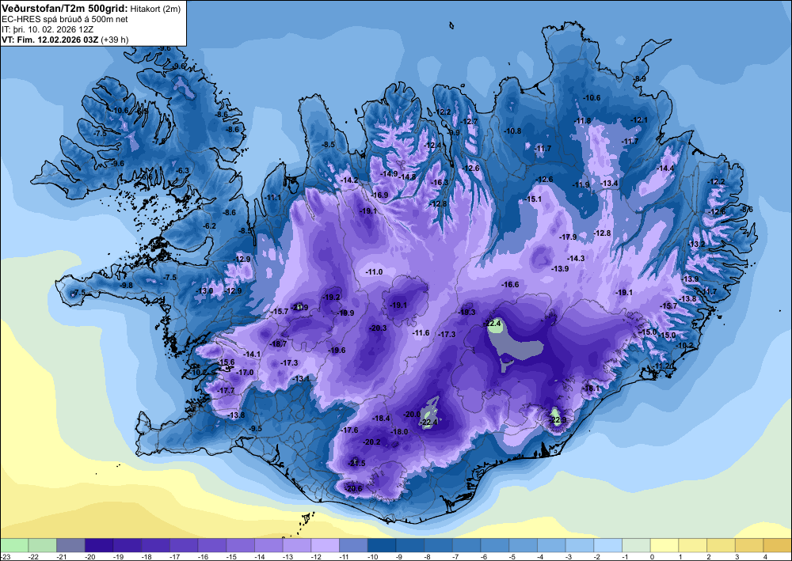Click the -20.0 temperature value
This screenshot has width=792, height=561.
pos(412,414)
